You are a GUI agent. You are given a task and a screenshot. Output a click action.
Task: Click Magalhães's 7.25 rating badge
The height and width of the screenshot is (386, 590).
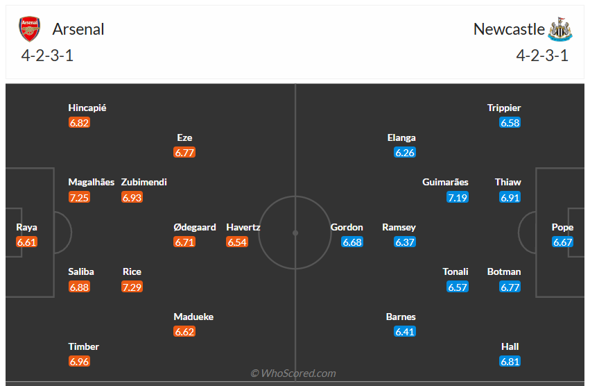(79, 198)
